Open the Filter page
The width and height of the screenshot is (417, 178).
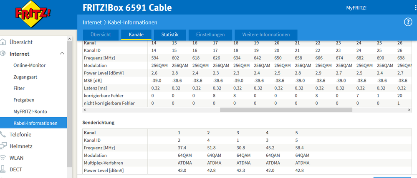point(19,88)
